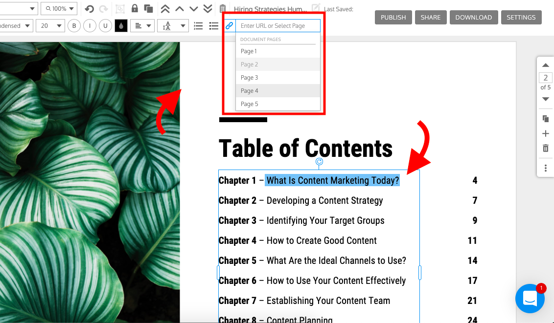Toggle underline formatting
Viewport: 554px width, 323px height.
[105, 26]
